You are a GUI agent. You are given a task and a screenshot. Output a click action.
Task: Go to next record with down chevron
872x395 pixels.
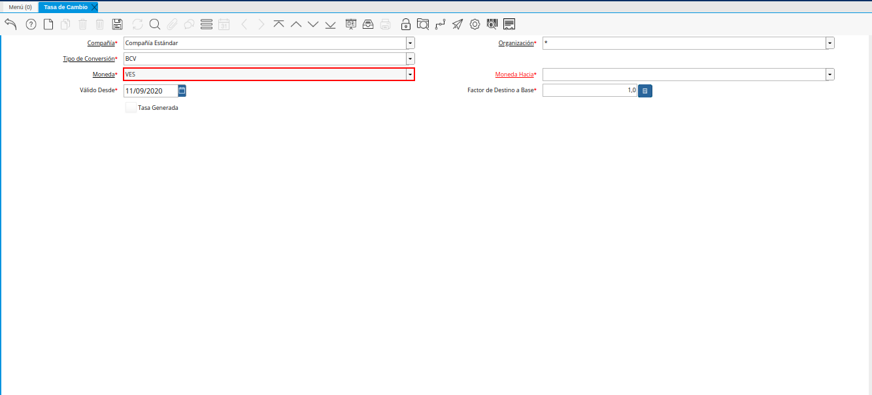click(313, 24)
